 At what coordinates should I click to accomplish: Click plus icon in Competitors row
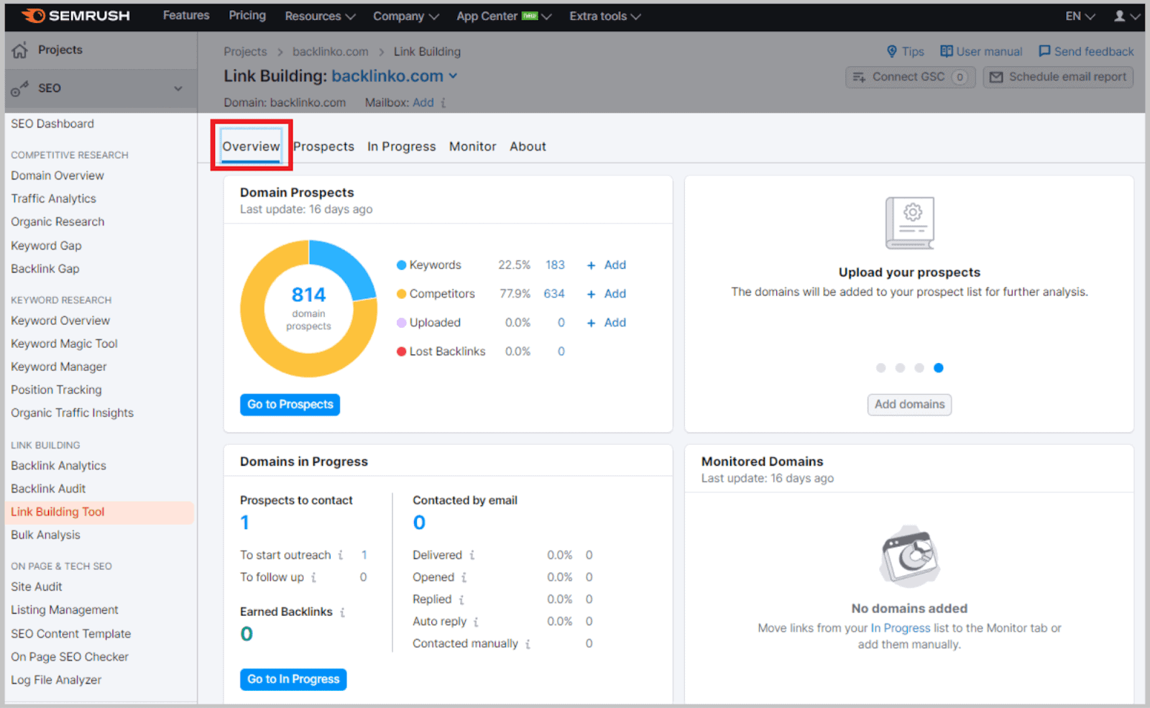591,294
